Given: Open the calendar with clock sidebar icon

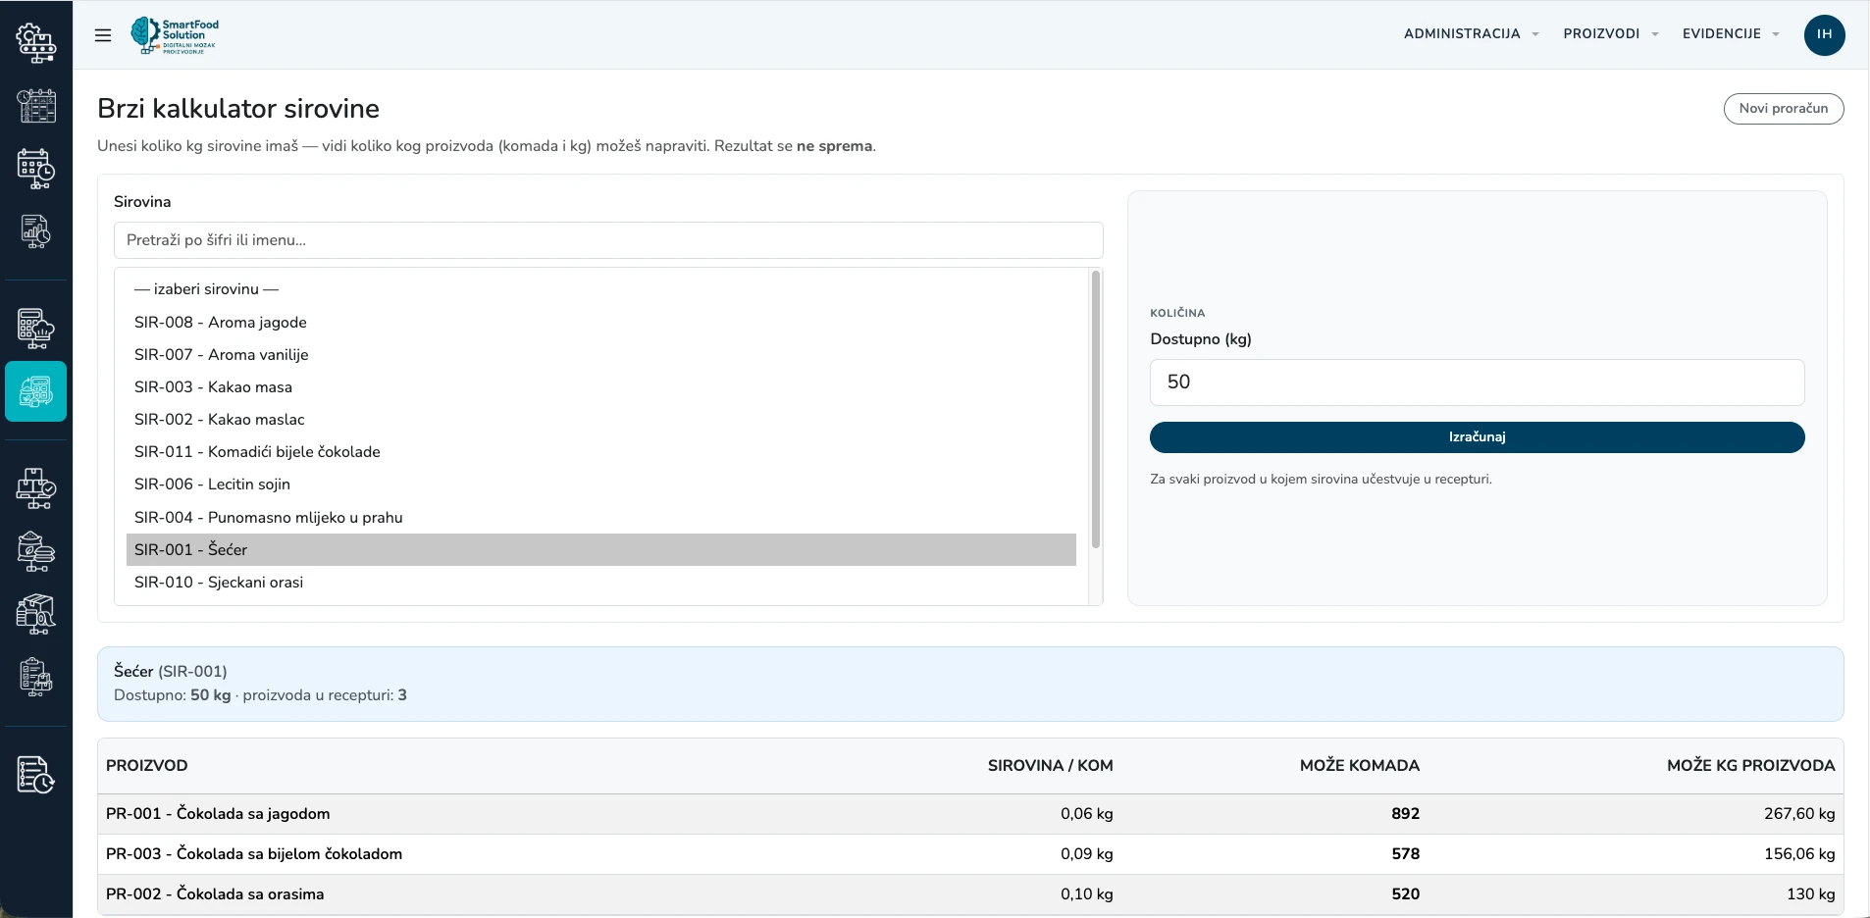Looking at the screenshot, I should [x=36, y=169].
